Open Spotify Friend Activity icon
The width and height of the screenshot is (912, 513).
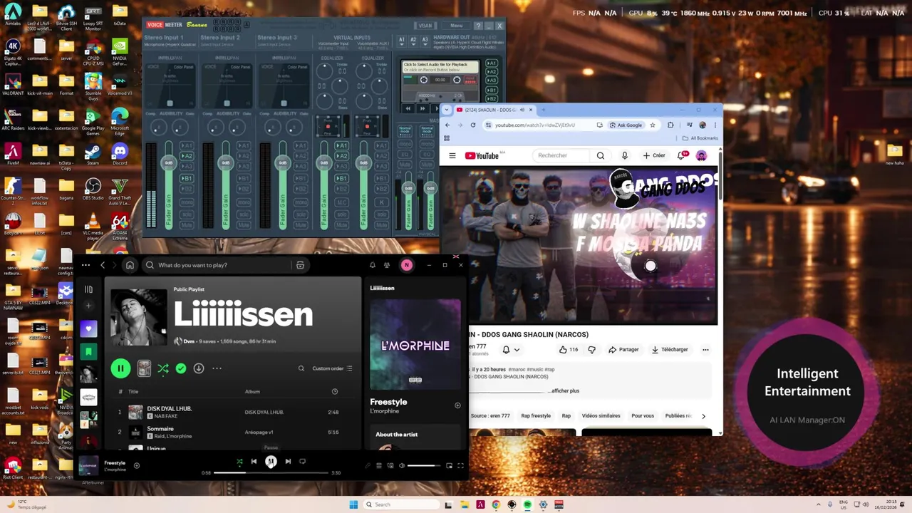click(x=387, y=265)
